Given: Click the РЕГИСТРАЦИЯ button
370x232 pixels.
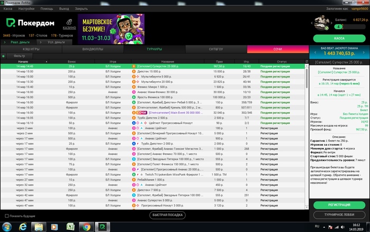Looking at the screenshot, I should 339,205.
